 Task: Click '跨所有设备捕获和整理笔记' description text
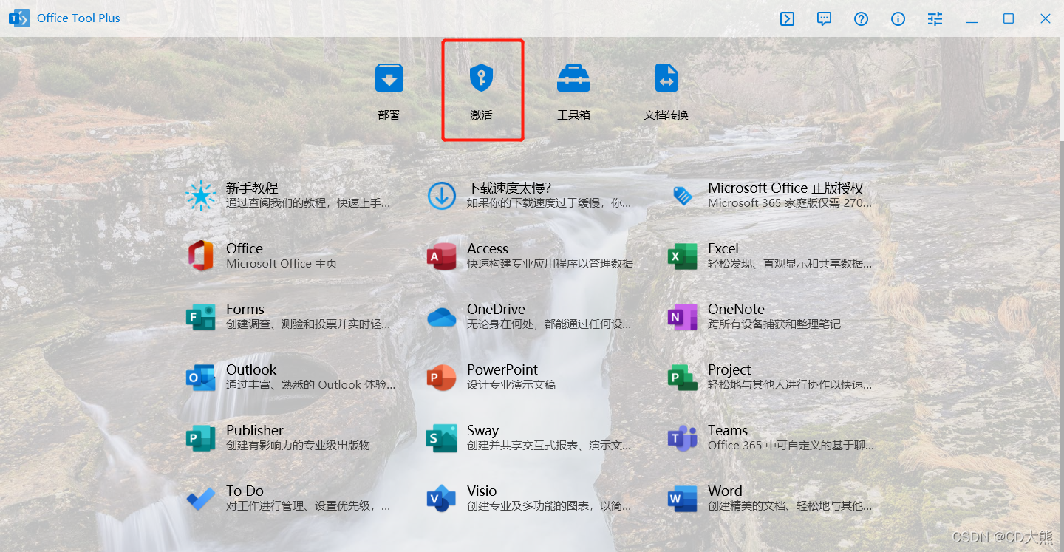pos(774,324)
